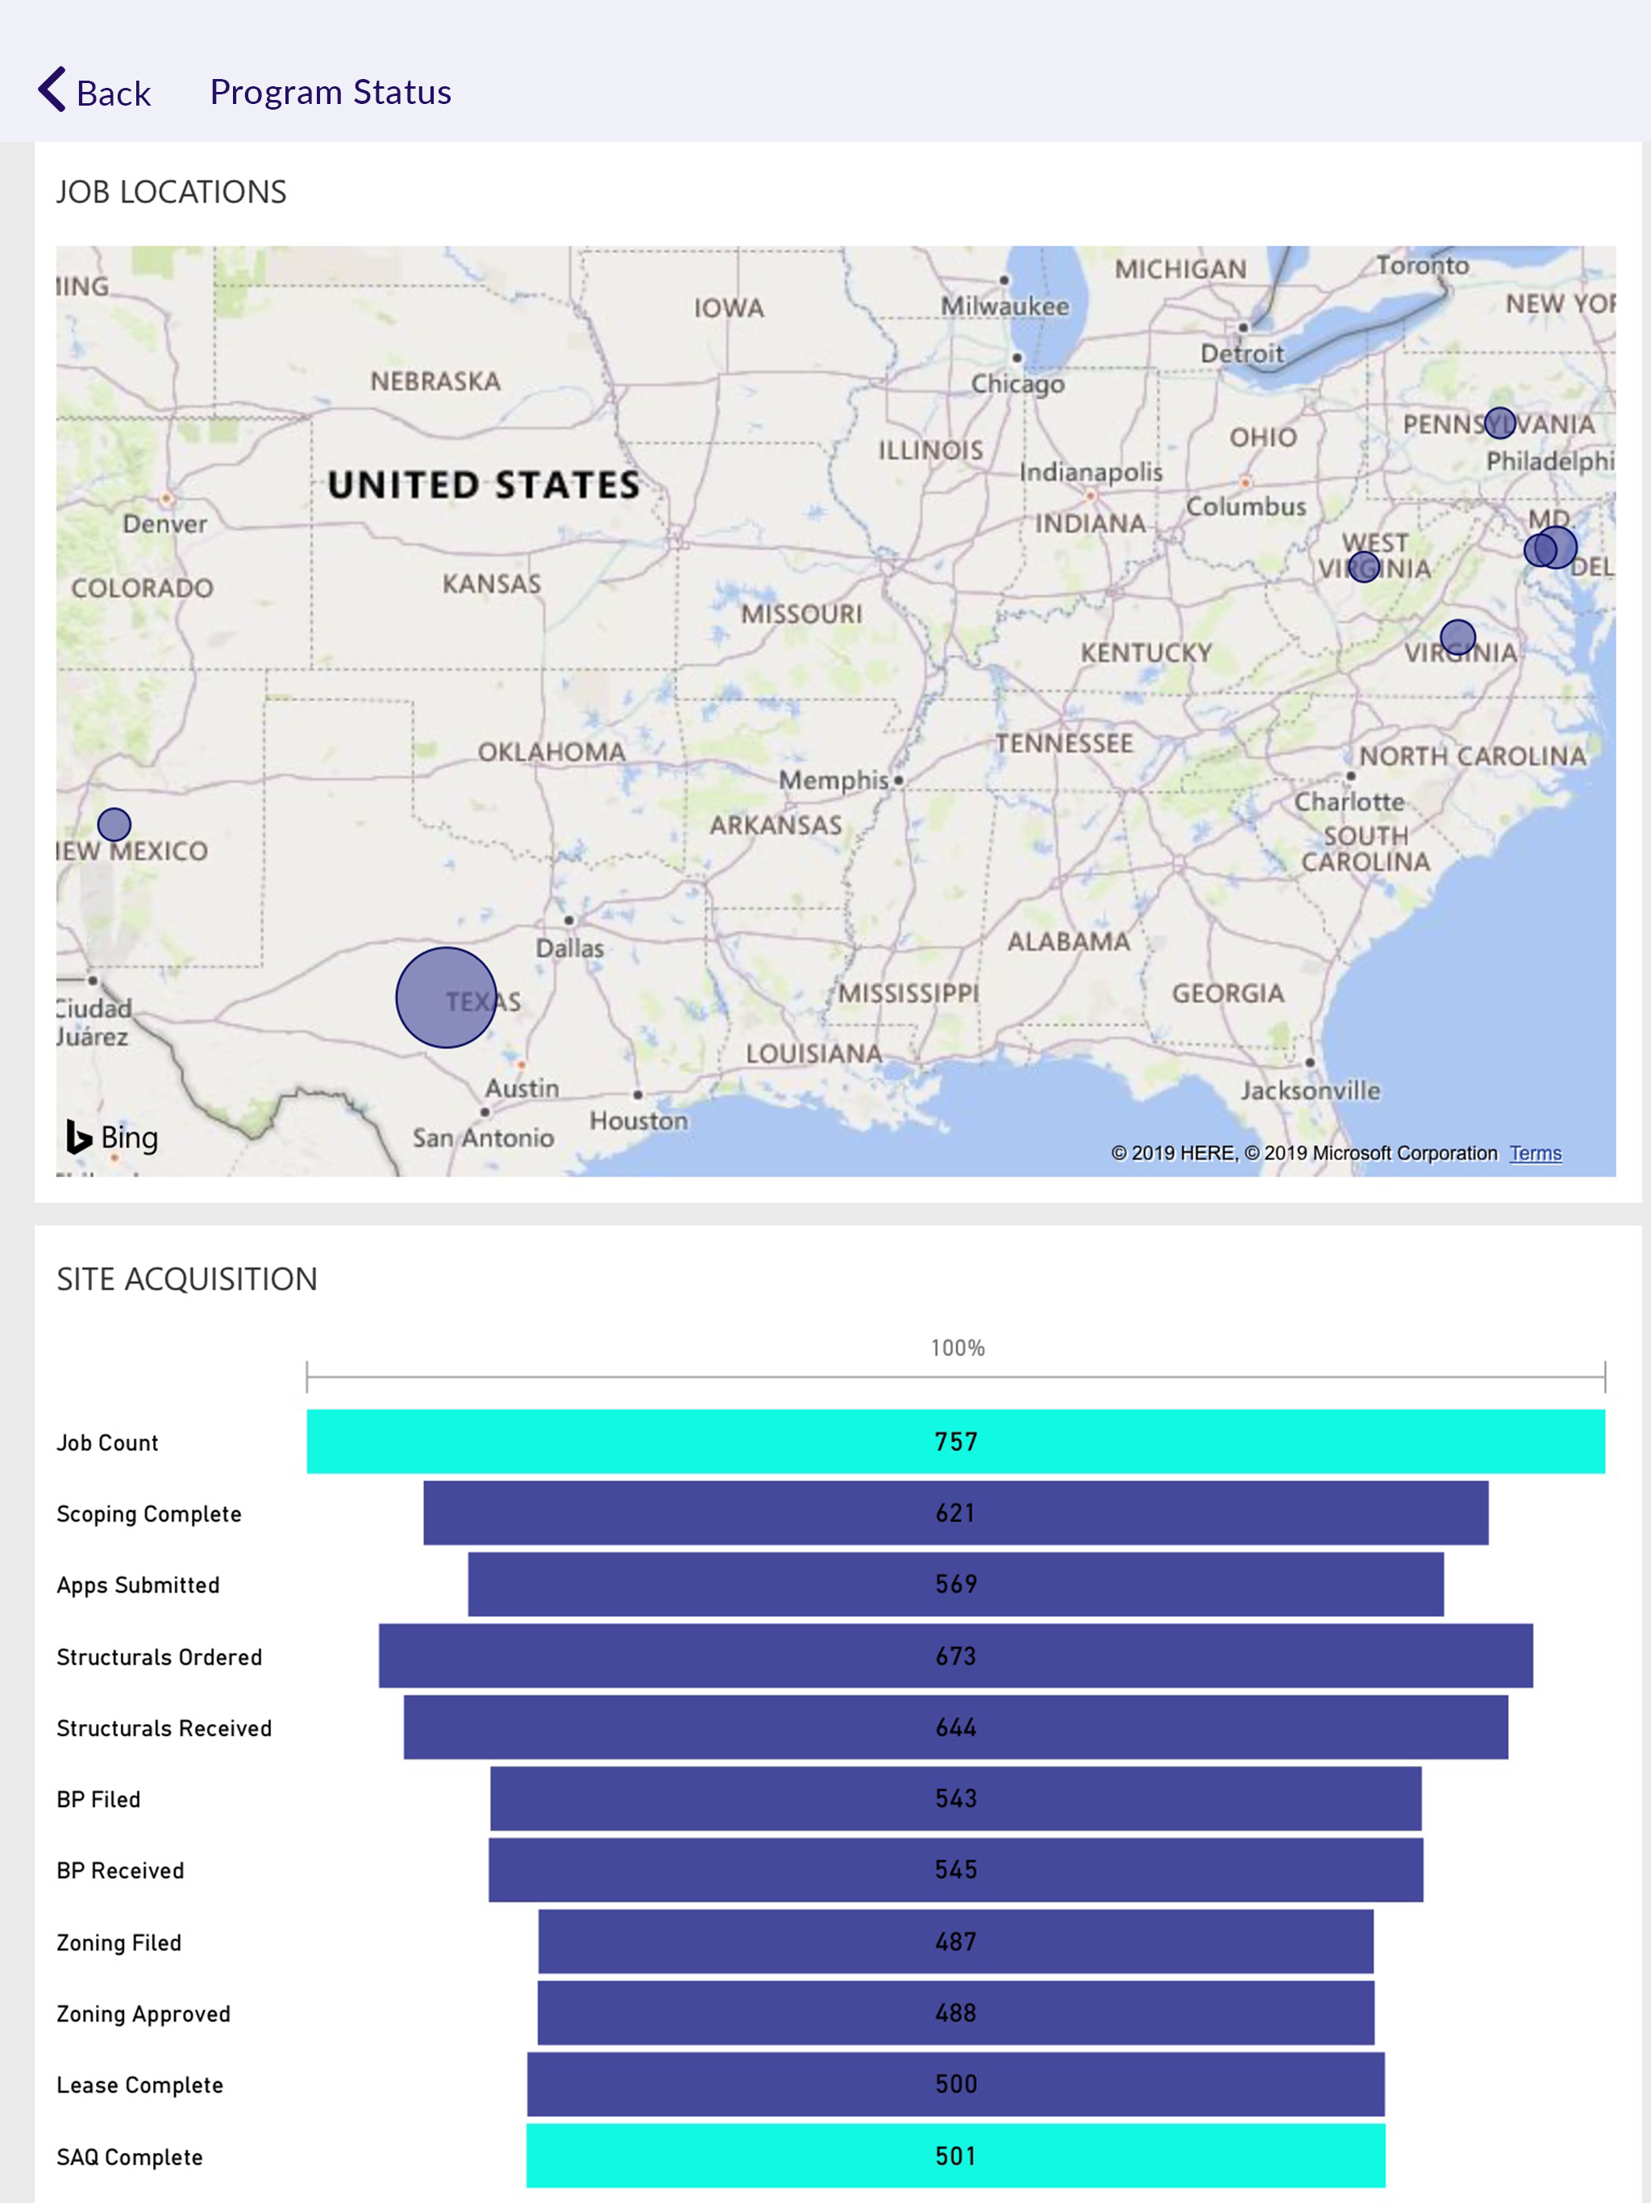1651x2203 pixels.
Task: Click the "Zoning Filed" row label
Action: tap(119, 1942)
